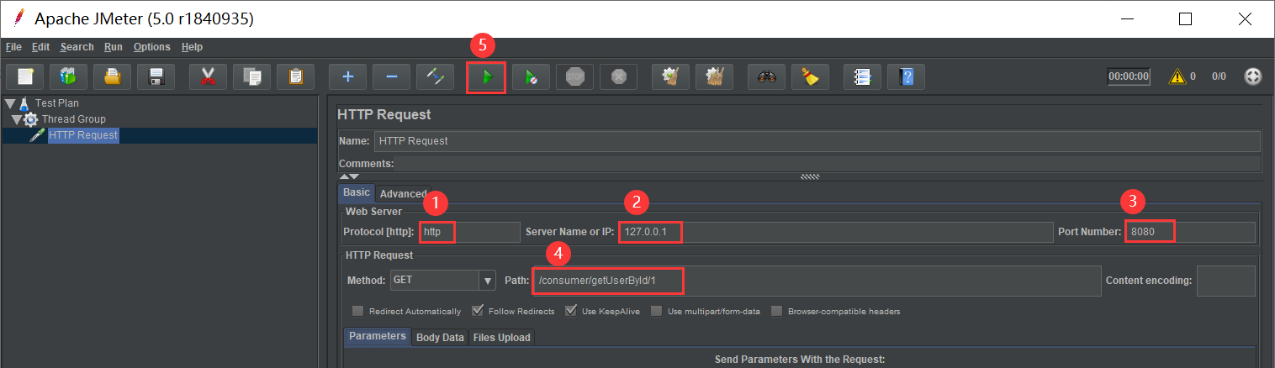Screen dimensions: 1275x368
Task: Open the Options menu
Action: (151, 47)
